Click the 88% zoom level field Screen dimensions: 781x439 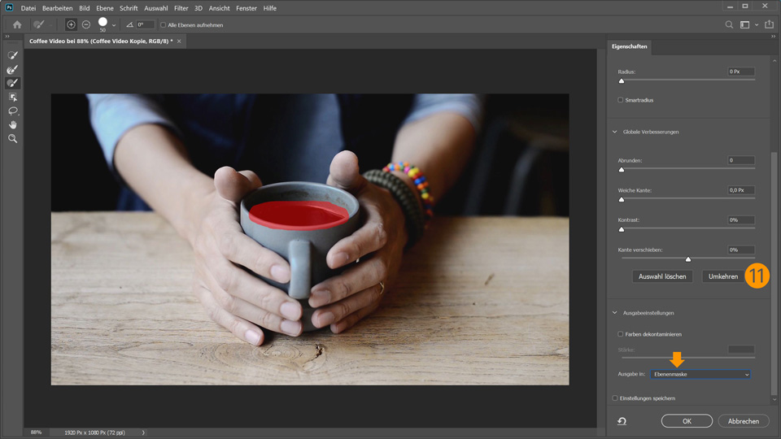[x=36, y=432]
